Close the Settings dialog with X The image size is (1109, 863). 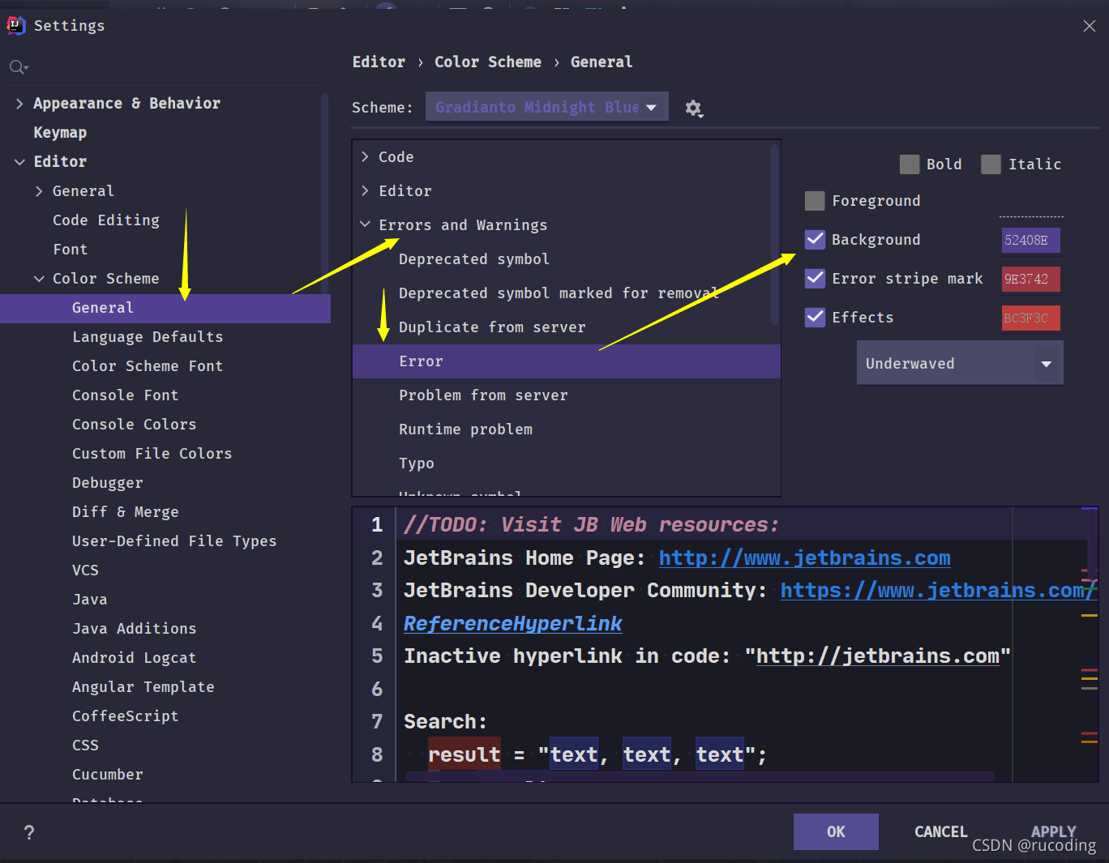(x=1090, y=26)
